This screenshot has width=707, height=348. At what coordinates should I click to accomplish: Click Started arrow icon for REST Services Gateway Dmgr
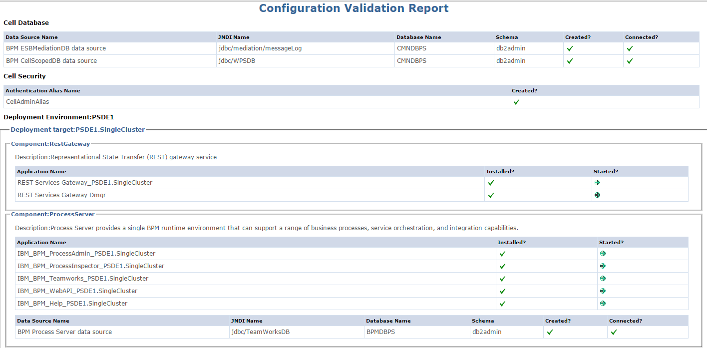tap(598, 195)
